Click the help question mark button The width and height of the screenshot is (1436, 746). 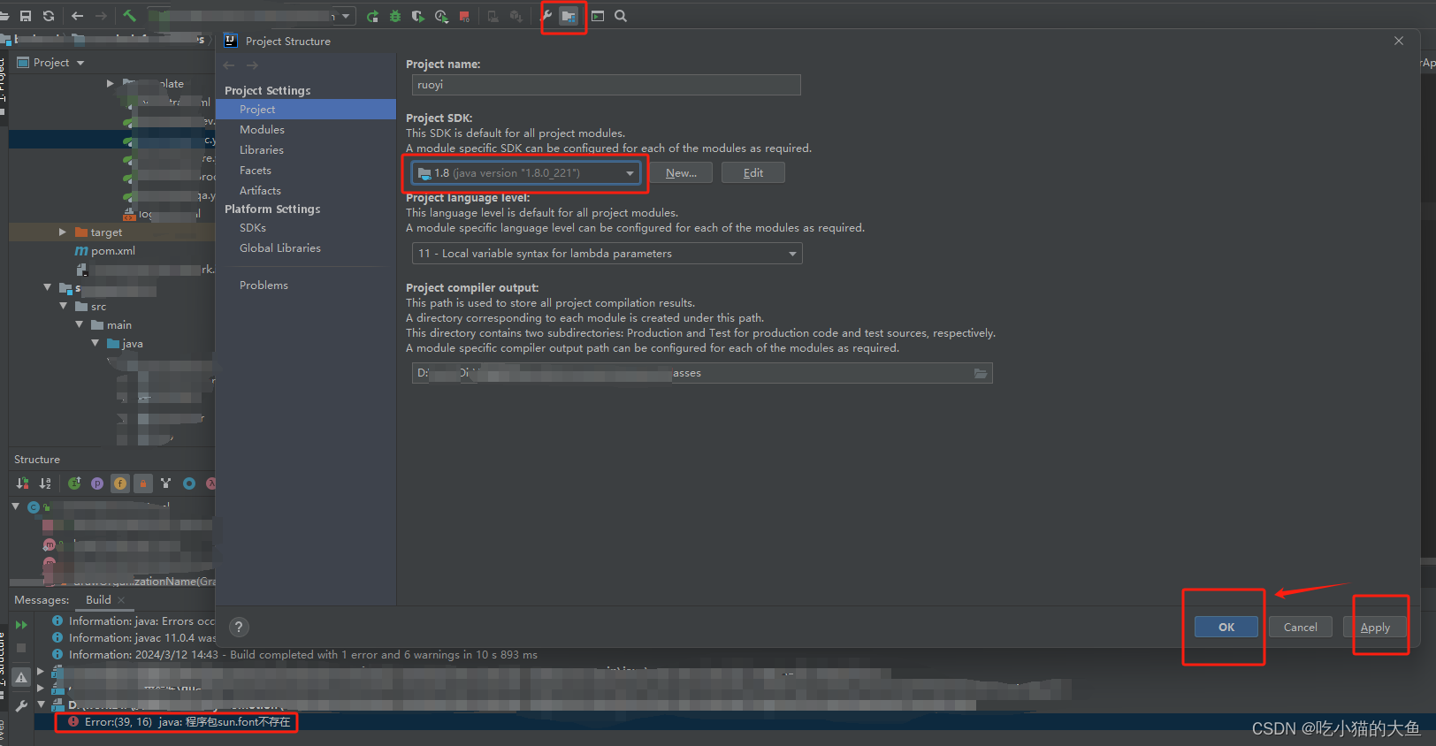[239, 627]
